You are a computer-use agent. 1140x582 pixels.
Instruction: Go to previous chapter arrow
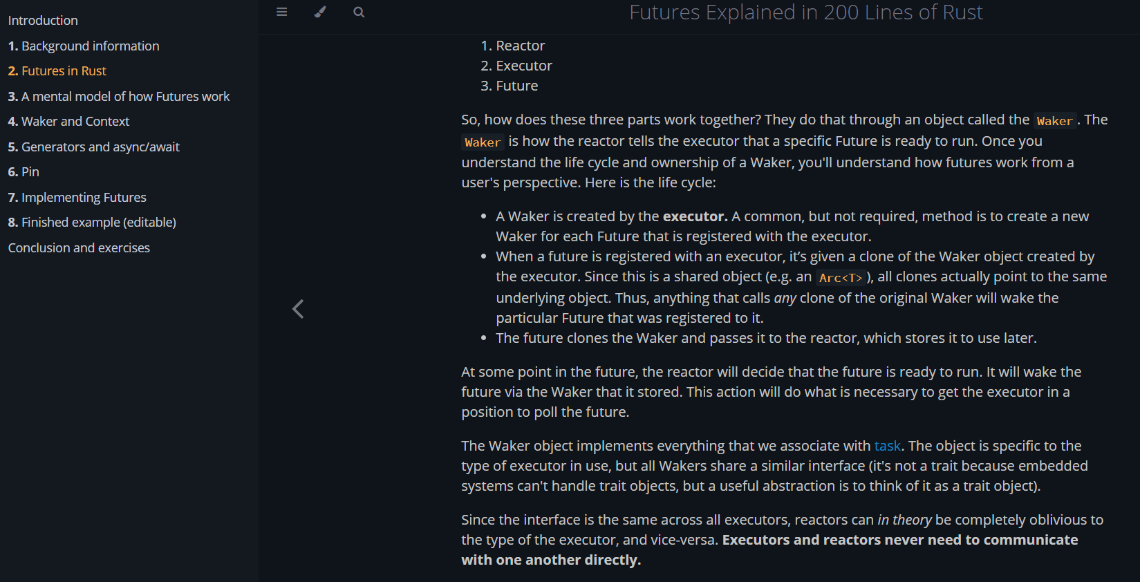298,309
